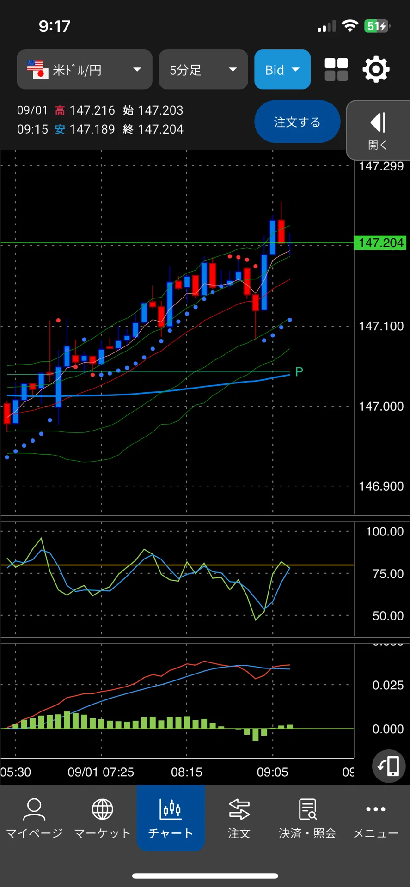Tap the 50.00 oscillator axis label
Image resolution: width=410 pixels, height=887 pixels.
click(x=388, y=616)
